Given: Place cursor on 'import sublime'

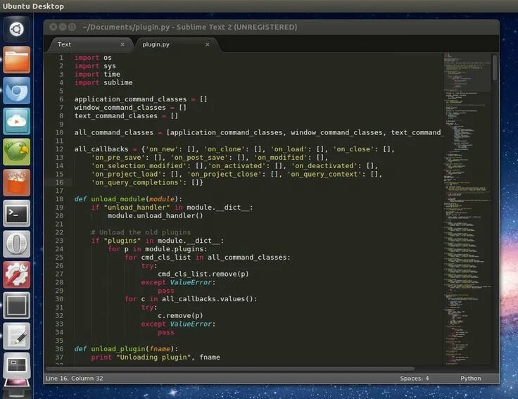Looking at the screenshot, I should (x=103, y=82).
